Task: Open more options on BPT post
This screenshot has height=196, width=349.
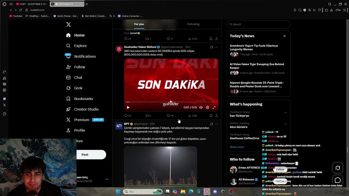Action: click(x=216, y=124)
